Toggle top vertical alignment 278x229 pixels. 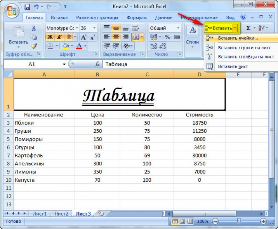[107, 28]
